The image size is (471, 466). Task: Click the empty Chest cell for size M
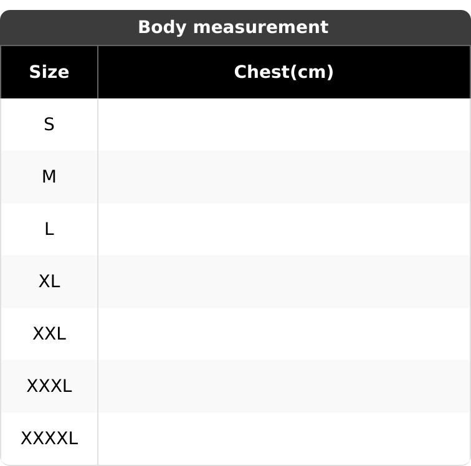click(283, 177)
